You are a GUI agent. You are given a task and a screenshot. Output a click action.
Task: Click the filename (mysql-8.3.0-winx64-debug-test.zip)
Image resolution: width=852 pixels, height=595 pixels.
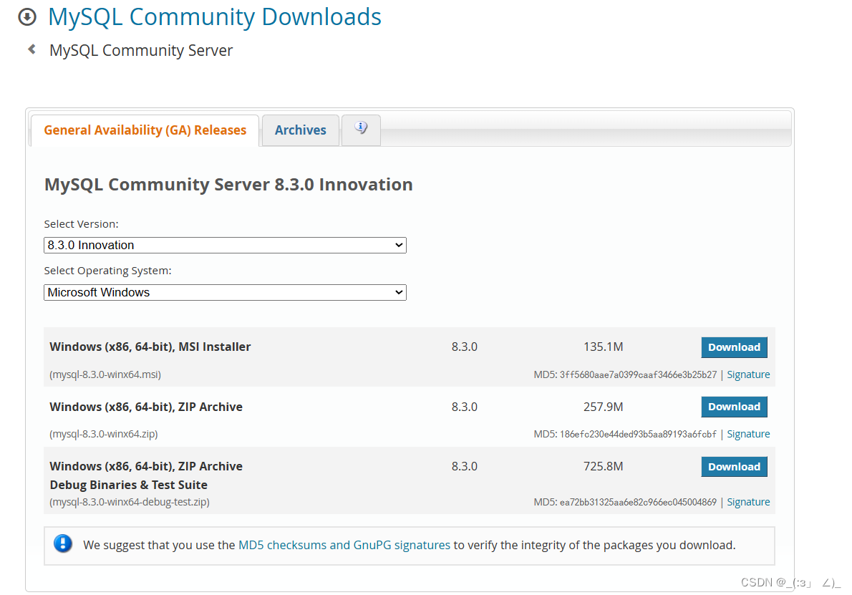click(x=130, y=502)
